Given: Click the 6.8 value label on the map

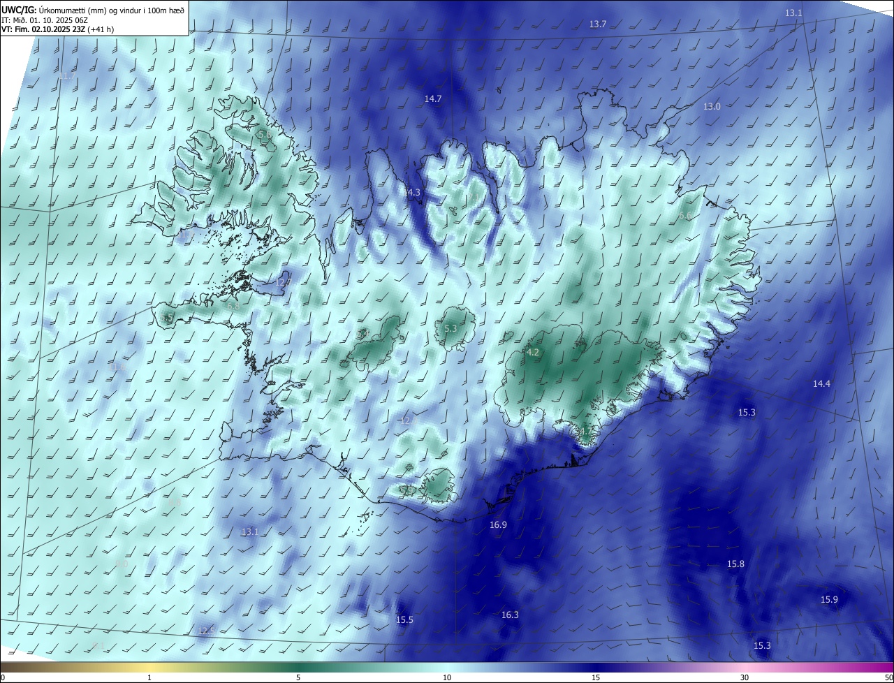Looking at the screenshot, I should point(233,307).
